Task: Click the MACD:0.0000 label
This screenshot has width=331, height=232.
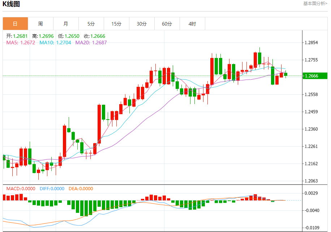Action: point(21,189)
